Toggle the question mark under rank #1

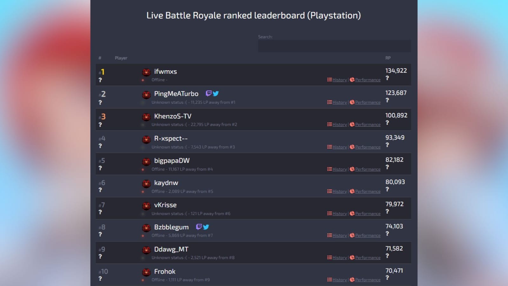tap(100, 80)
